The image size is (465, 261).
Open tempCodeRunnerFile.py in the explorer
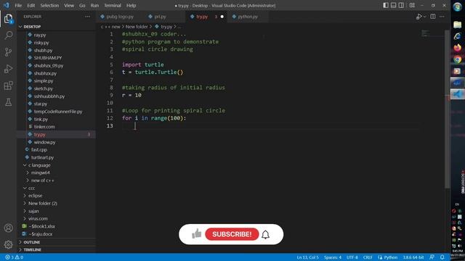click(x=58, y=112)
